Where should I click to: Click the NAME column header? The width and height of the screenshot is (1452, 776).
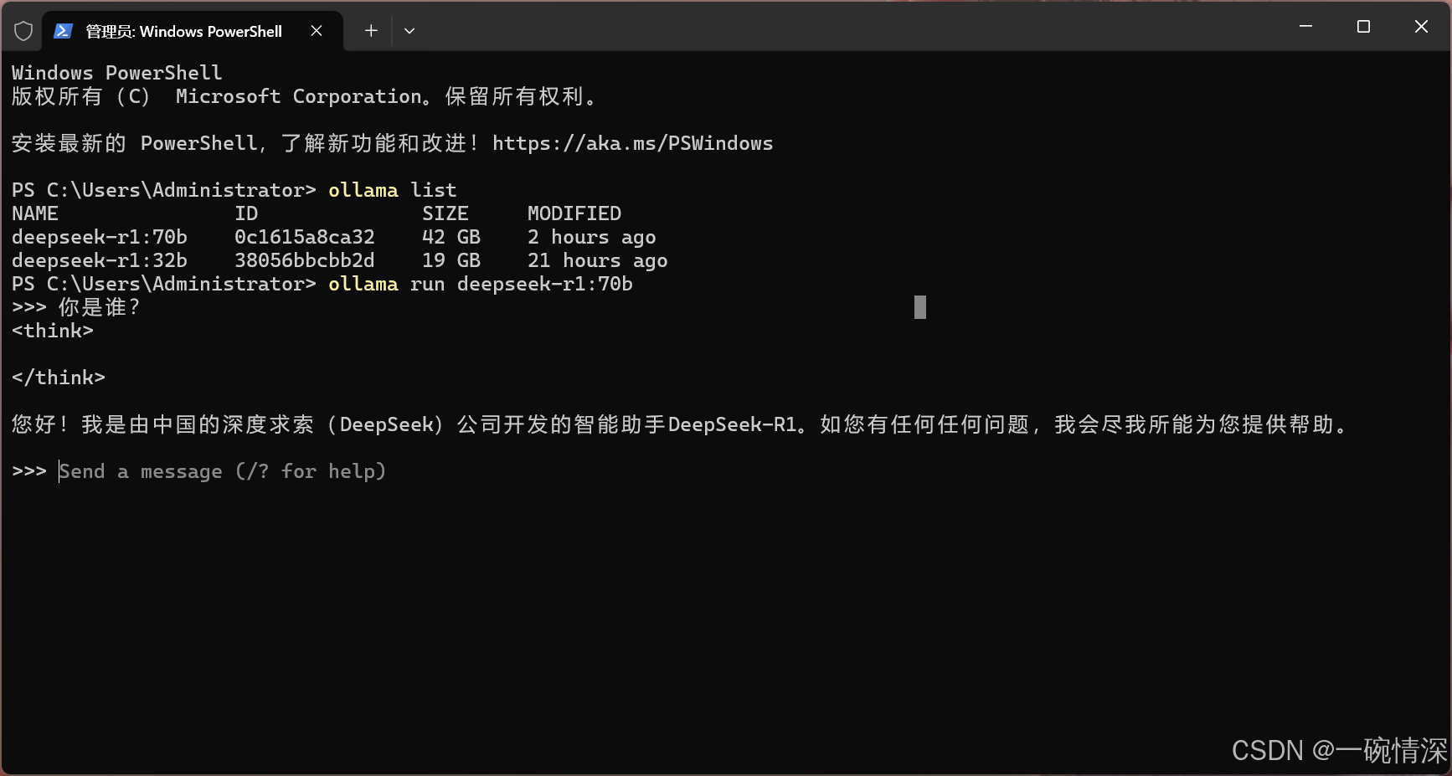(35, 213)
